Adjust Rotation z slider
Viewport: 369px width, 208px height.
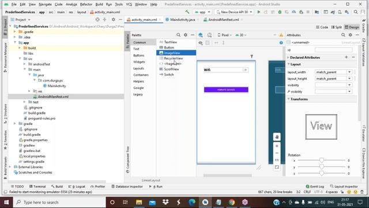[x=322, y=173]
